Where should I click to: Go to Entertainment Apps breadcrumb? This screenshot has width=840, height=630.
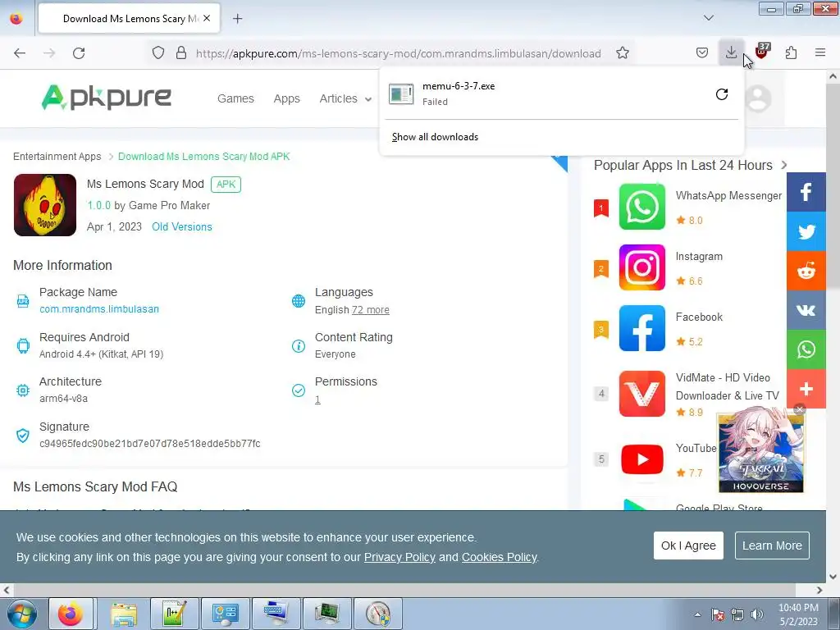coord(57,157)
